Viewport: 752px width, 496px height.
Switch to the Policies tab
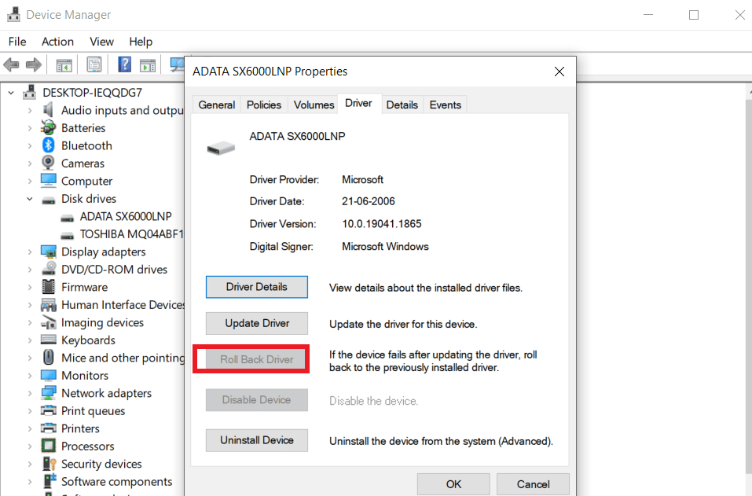[264, 105]
